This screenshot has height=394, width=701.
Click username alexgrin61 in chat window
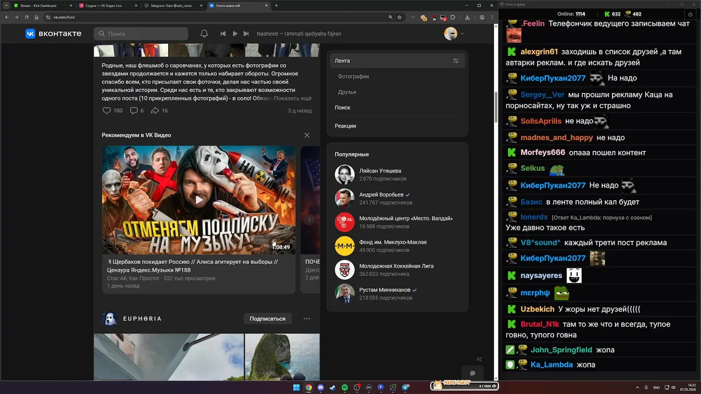point(539,52)
